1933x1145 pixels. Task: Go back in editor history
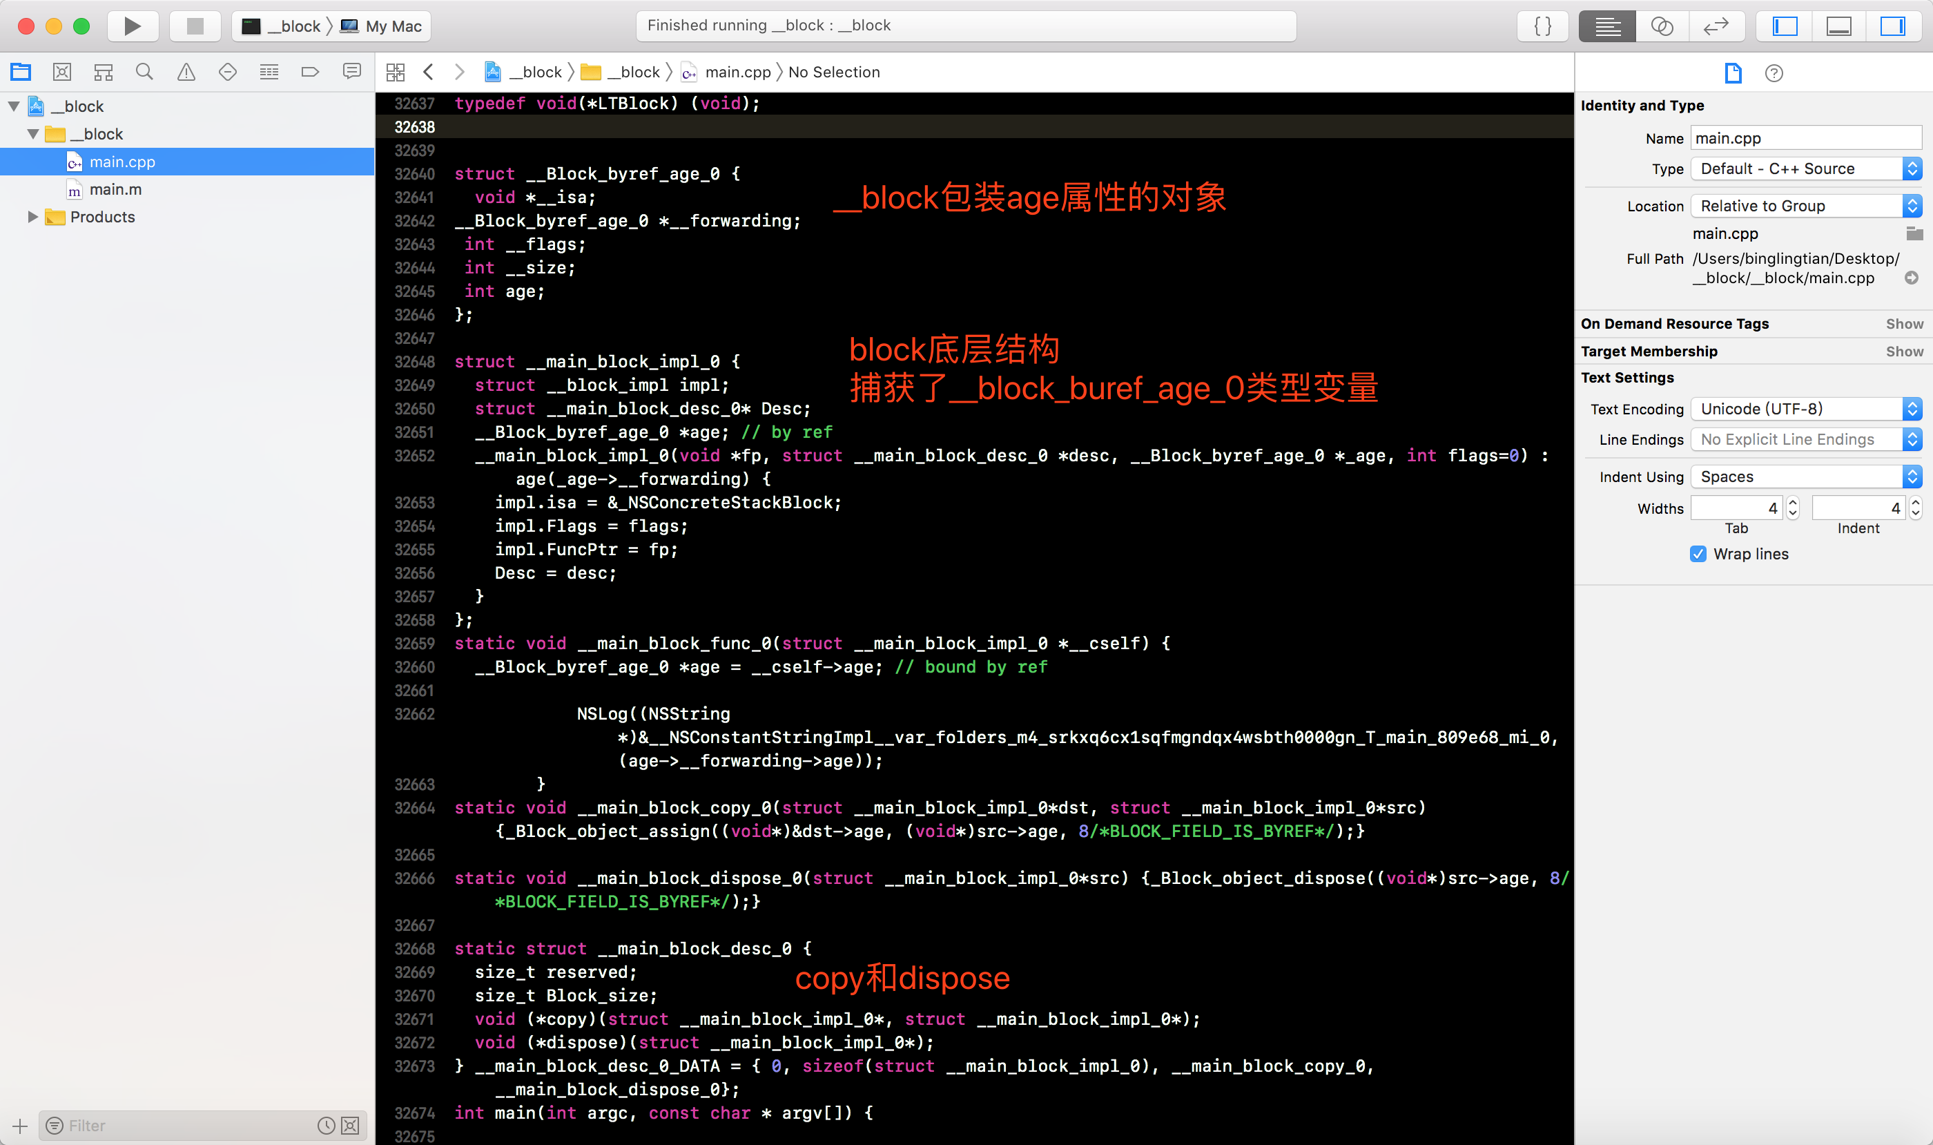pyautogui.click(x=429, y=73)
